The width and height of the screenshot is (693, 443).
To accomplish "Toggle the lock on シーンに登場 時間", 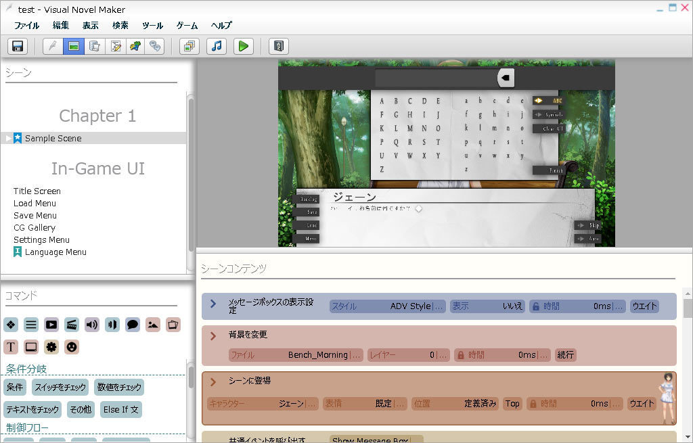I will point(533,403).
